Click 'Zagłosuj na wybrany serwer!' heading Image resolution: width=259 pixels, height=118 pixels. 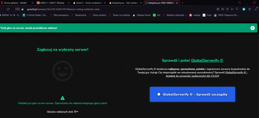pyautogui.click(x=62, y=49)
